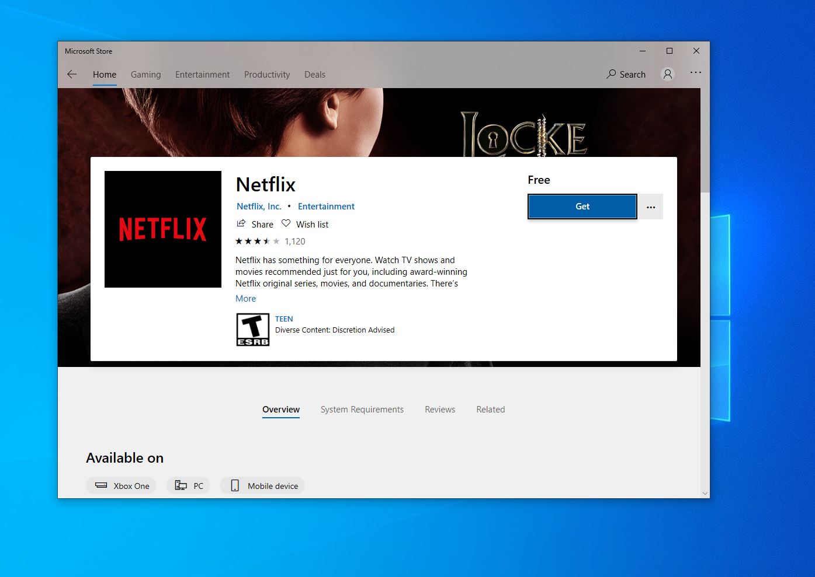Click the Netflix logo thumbnail

(x=162, y=229)
